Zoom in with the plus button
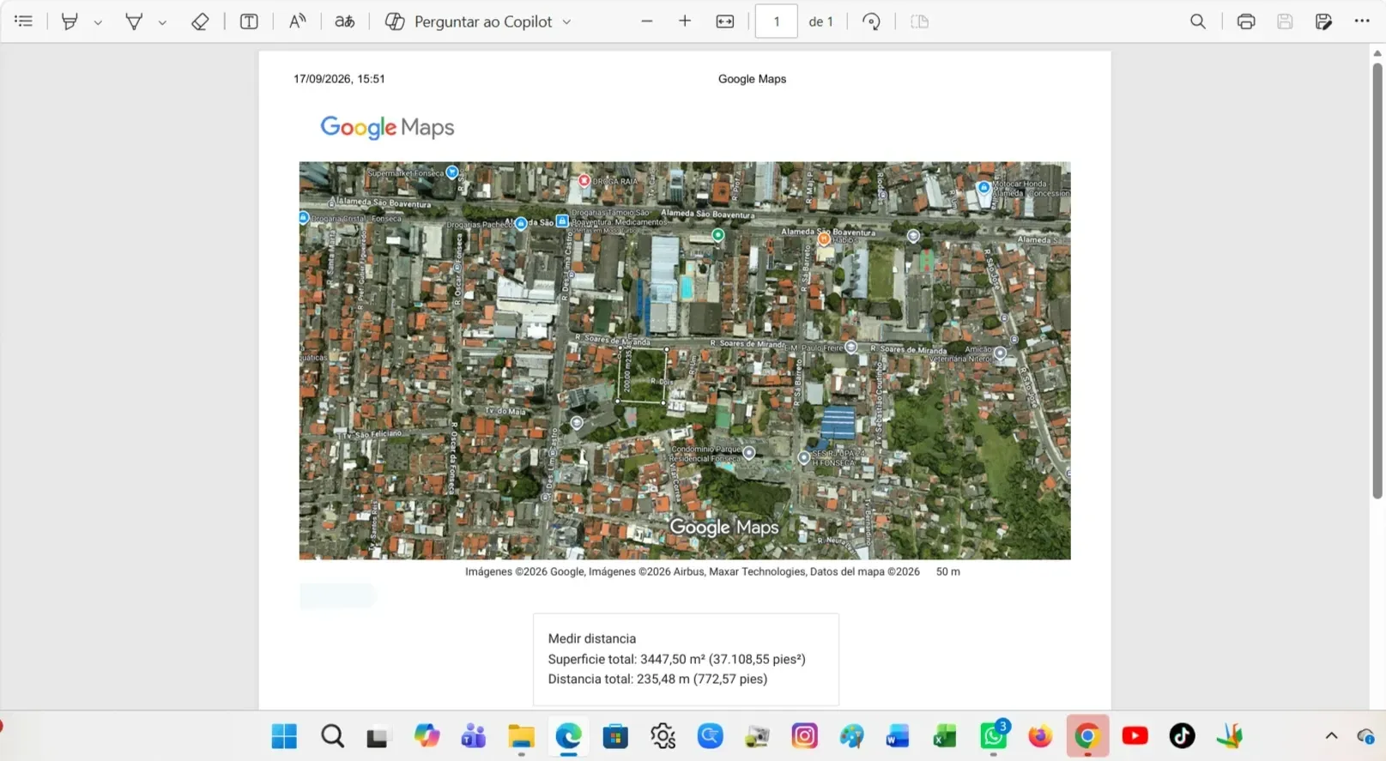 click(685, 21)
